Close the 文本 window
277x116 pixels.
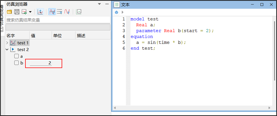click(x=271, y=4)
